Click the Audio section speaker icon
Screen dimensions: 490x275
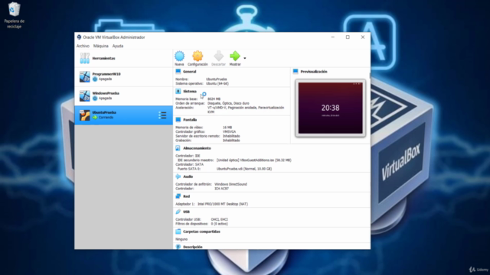(x=178, y=176)
